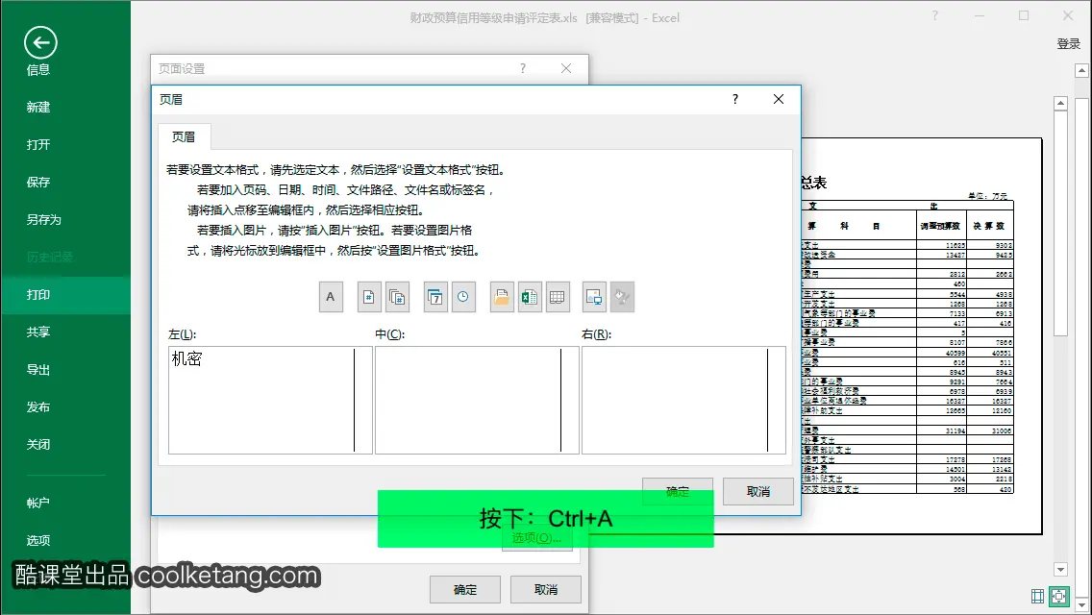Viewport: 1092px width, 615px height.
Task: Click print preview scrollbar up arrow
Action: point(1060,103)
